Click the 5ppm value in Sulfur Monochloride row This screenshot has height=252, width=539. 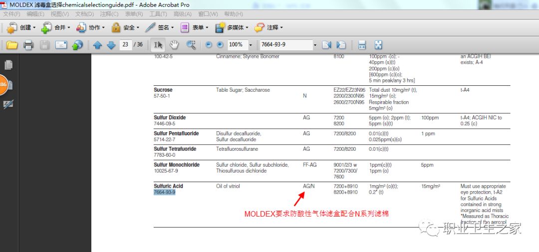pyautogui.click(x=427, y=165)
